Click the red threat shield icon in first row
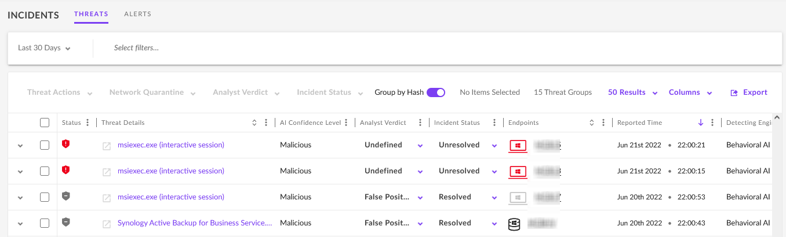This screenshot has width=786, height=237. 65,145
